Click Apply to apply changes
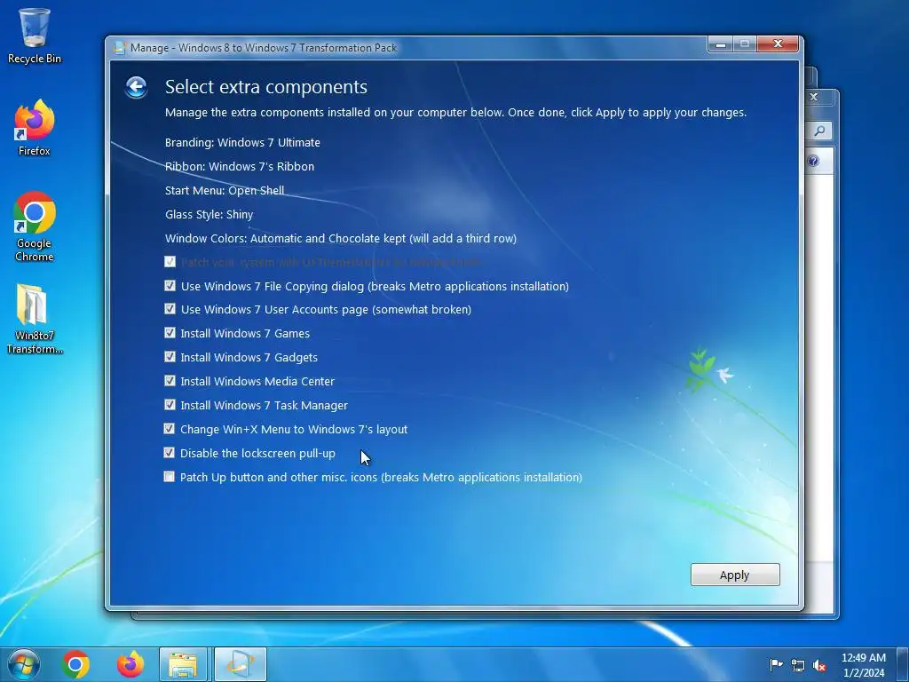Image resolution: width=909 pixels, height=682 pixels. click(735, 575)
